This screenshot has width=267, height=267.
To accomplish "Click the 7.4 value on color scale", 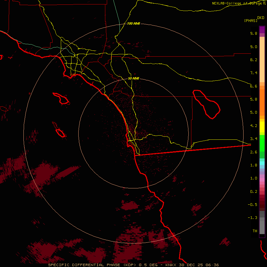I will pos(254,73).
